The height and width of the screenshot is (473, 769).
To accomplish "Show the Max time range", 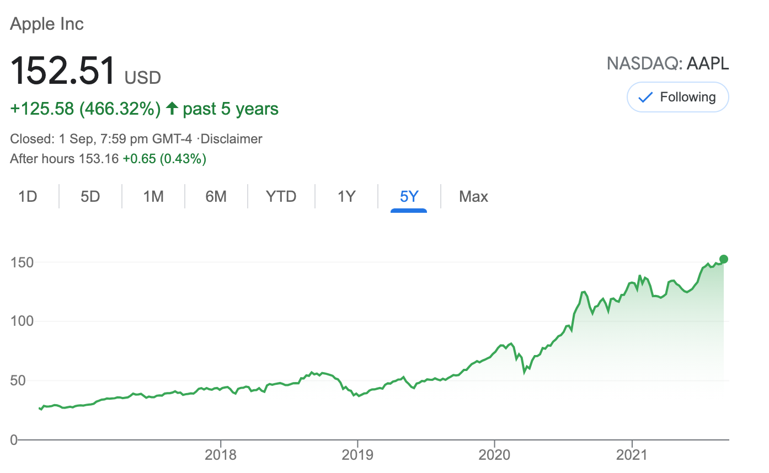I will click(473, 196).
